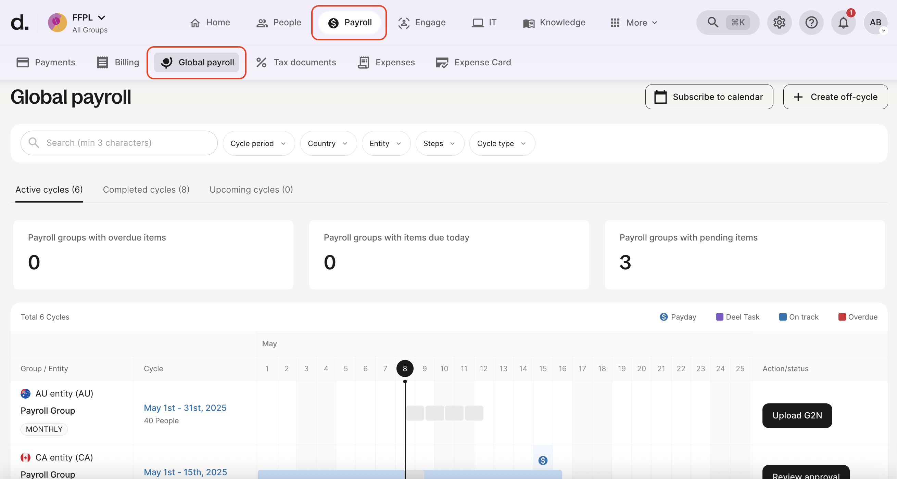
Task: Click day 15 in the calendar header
Action: coord(543,368)
